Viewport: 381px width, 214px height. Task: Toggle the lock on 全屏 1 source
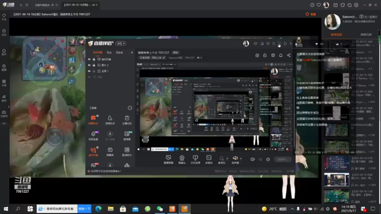[x=94, y=71]
